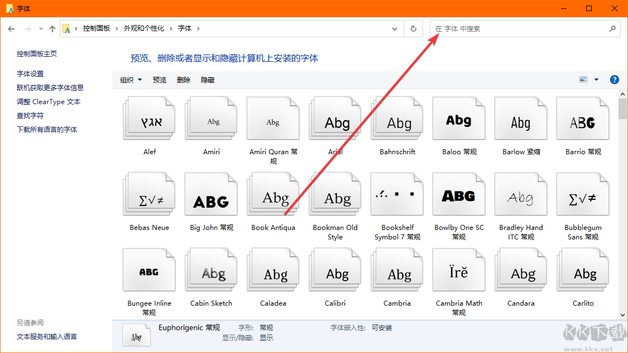Click the refresh icon in address bar
Screen dimensions: 628x353
[413, 28]
